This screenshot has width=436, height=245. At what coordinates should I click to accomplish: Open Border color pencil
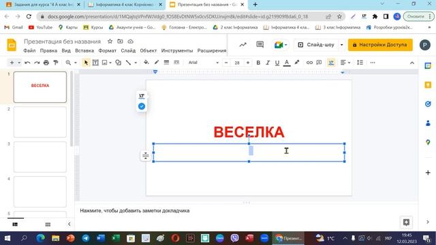click(x=157, y=63)
